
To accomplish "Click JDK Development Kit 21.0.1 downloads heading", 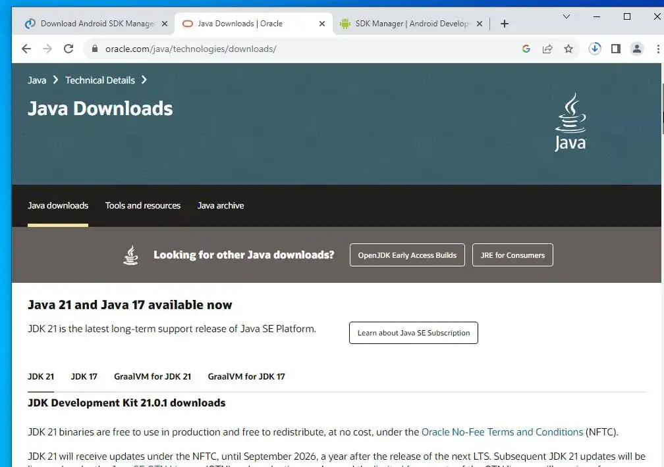I will coord(126,403).
